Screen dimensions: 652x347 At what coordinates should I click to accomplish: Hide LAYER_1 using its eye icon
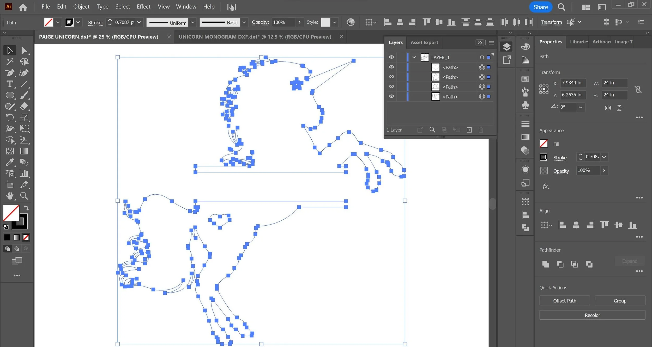click(x=391, y=57)
